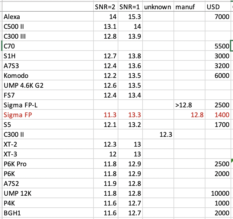The image size is (233, 219).
Task: Click C300 II's unknown value 12.3
Action: [x=158, y=134]
